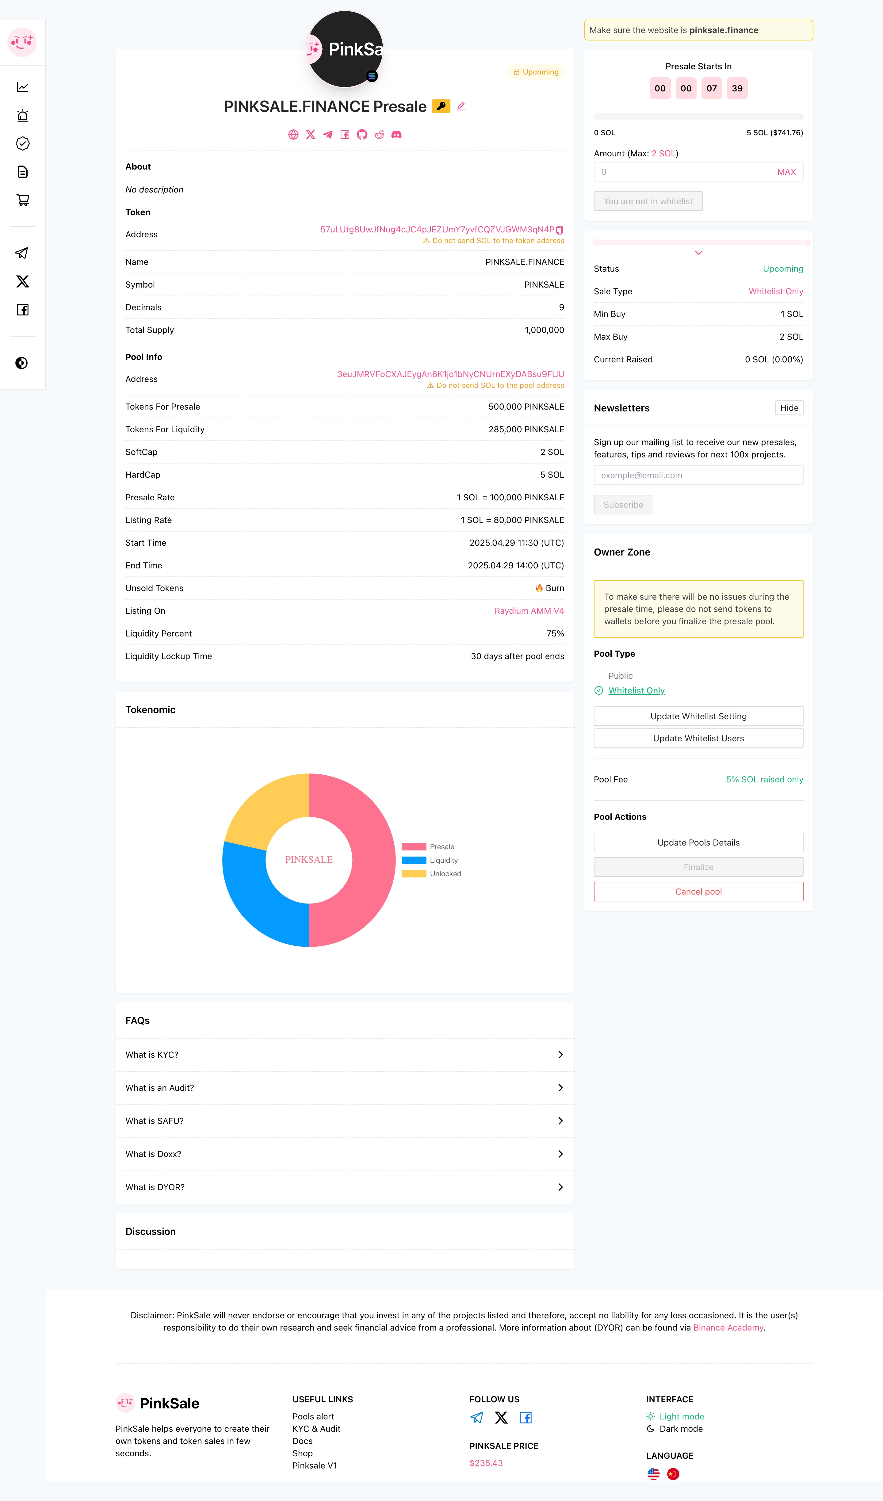Copy the token address with copy icon

(x=560, y=230)
